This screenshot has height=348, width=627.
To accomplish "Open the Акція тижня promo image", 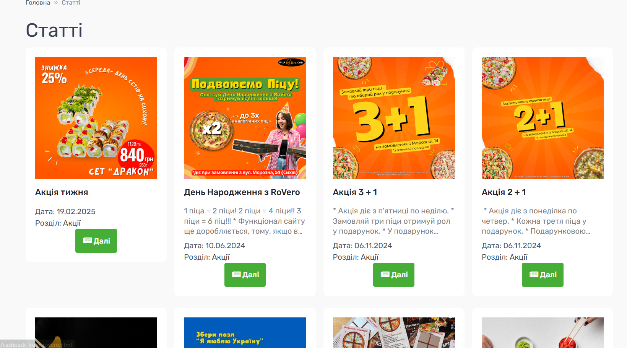I will [x=96, y=118].
